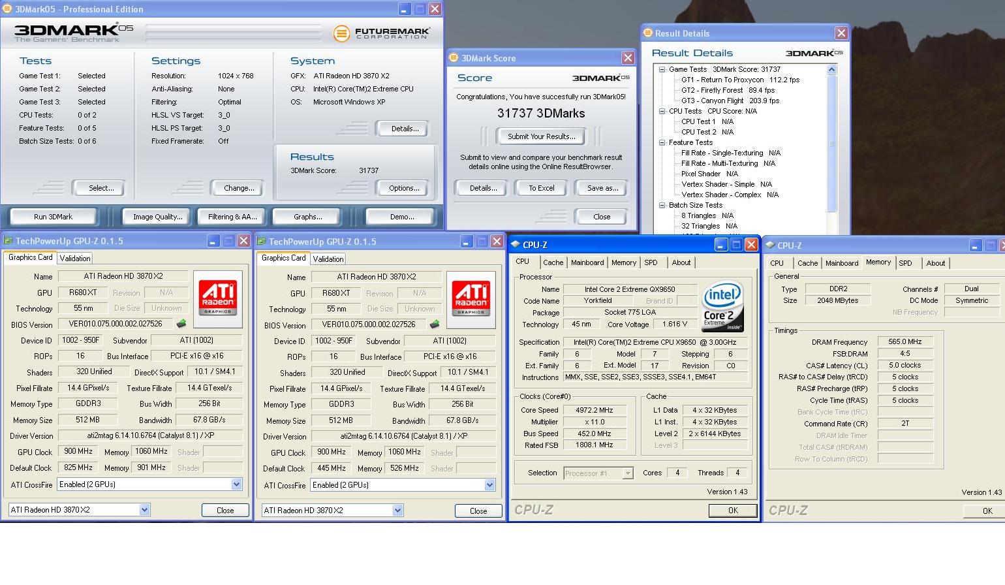Click Close button in 3DMark Score window

[602, 217]
